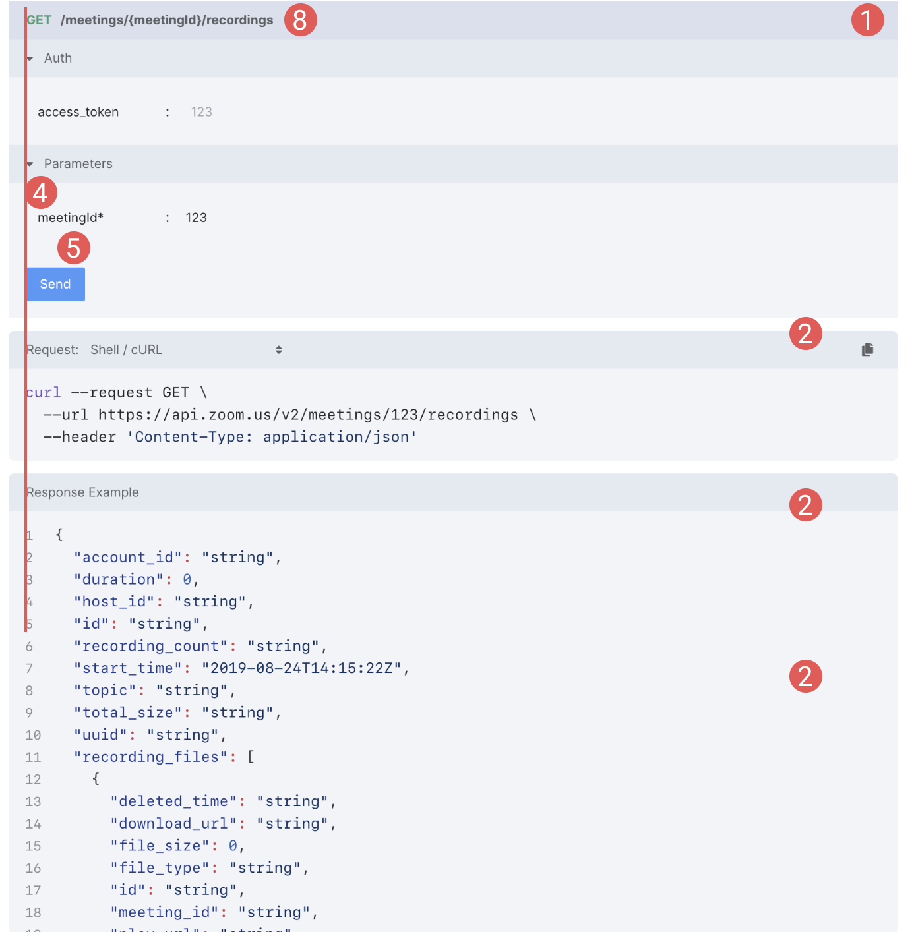Click the badge 5 above the Send button

coord(73,248)
